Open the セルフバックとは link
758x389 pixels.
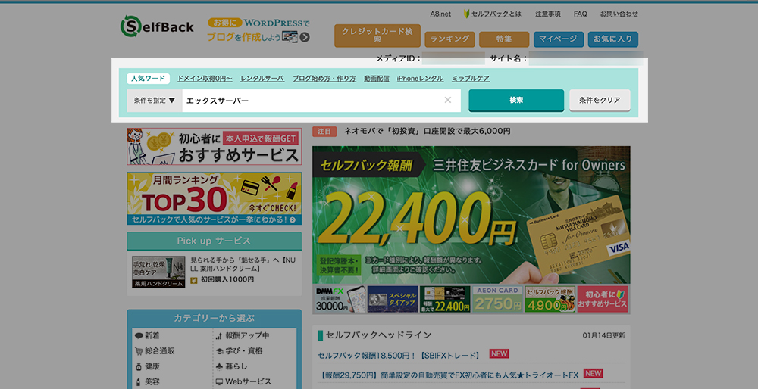(x=496, y=14)
